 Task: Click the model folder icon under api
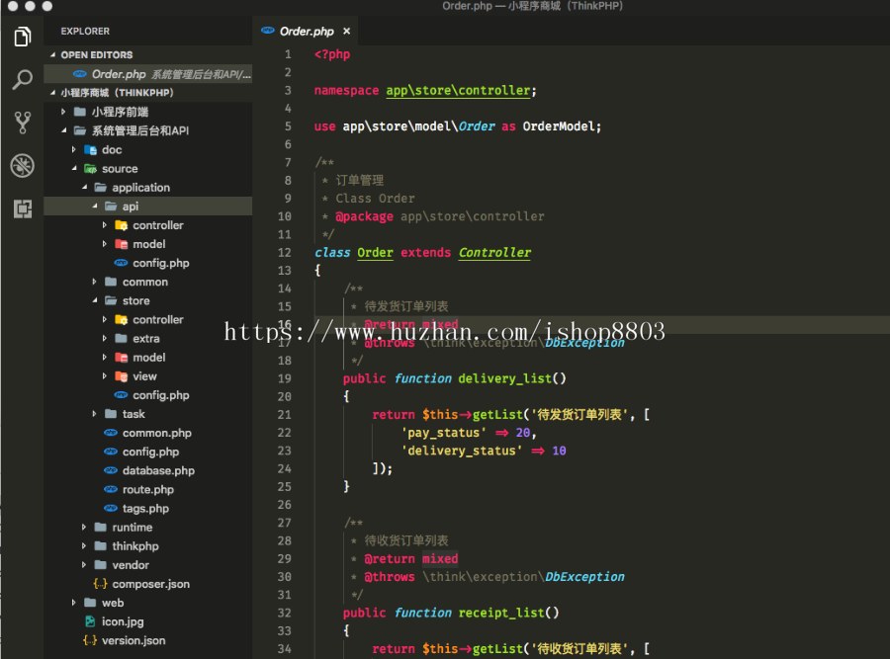coord(121,244)
